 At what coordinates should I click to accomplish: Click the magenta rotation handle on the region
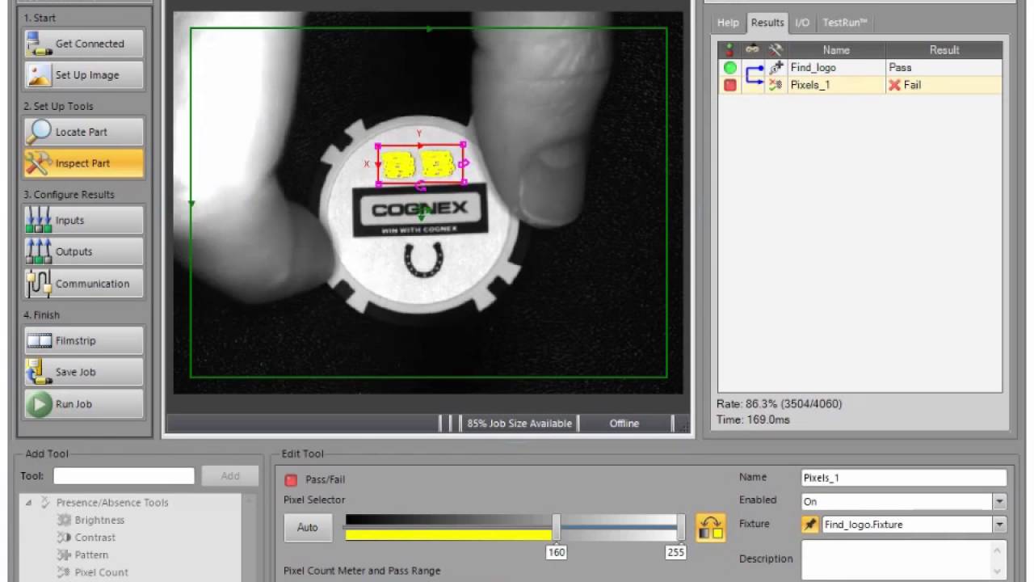[421, 187]
